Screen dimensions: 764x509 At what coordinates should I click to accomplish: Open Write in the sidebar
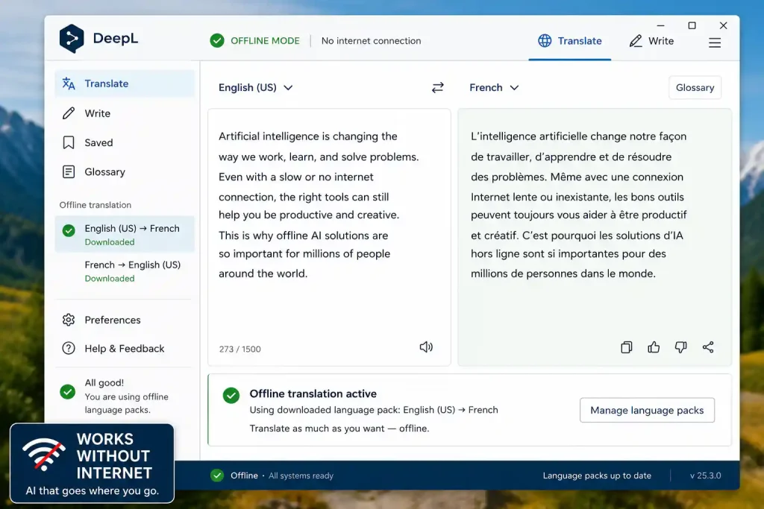pos(125,113)
